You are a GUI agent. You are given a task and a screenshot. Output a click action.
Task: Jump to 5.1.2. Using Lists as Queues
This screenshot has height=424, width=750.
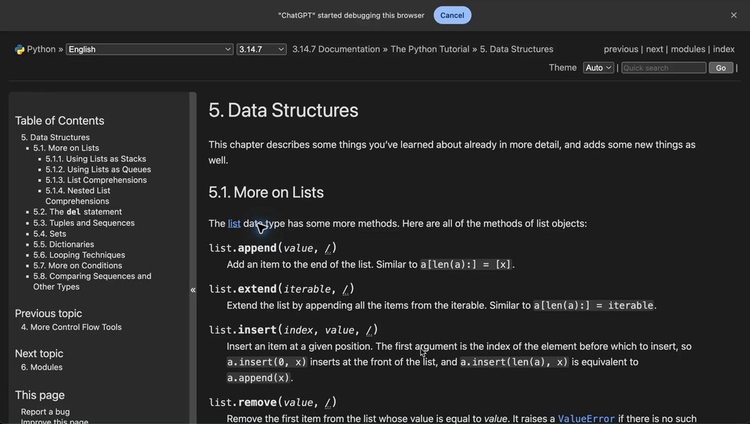click(98, 169)
